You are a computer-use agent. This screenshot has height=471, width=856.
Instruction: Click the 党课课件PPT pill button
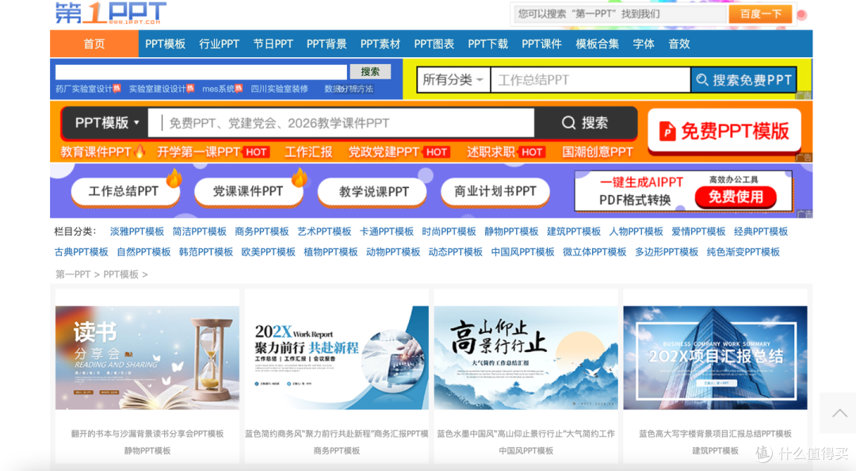(248, 192)
